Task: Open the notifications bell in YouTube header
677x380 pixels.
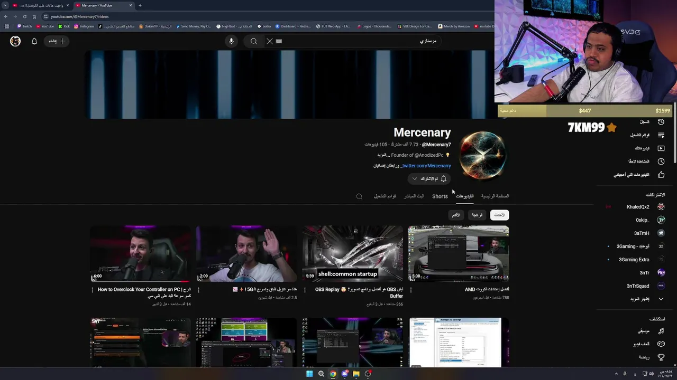Action: pos(34,41)
